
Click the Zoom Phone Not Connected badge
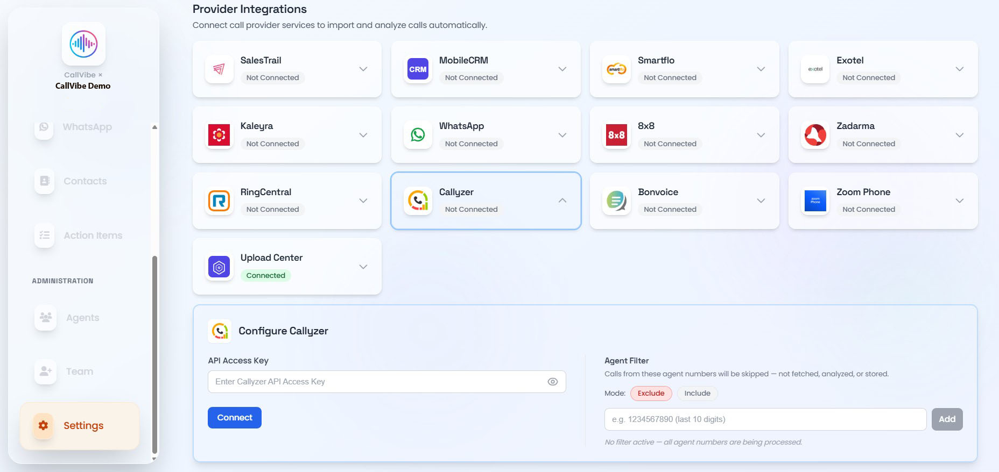869,210
